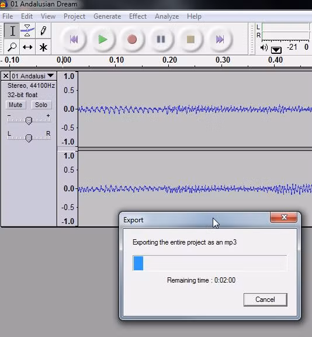Start playback with the green Play button

click(x=103, y=39)
